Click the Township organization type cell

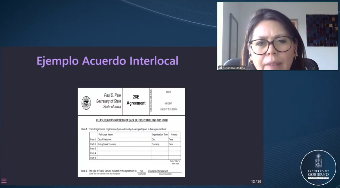(x=156, y=144)
